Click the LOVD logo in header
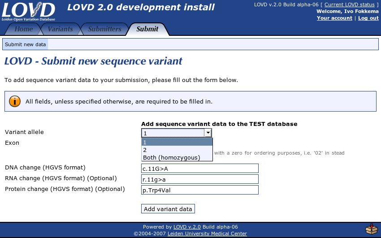This screenshot has height=238, width=381. (x=28, y=11)
